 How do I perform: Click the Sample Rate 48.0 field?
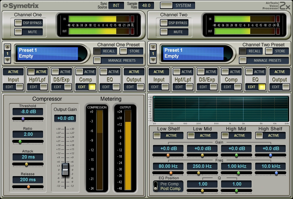(x=146, y=6)
